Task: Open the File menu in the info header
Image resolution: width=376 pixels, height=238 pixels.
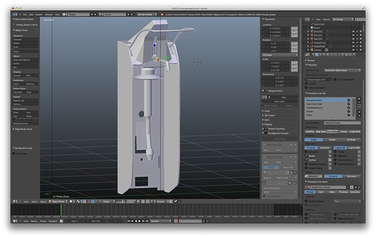Action: pos(25,14)
